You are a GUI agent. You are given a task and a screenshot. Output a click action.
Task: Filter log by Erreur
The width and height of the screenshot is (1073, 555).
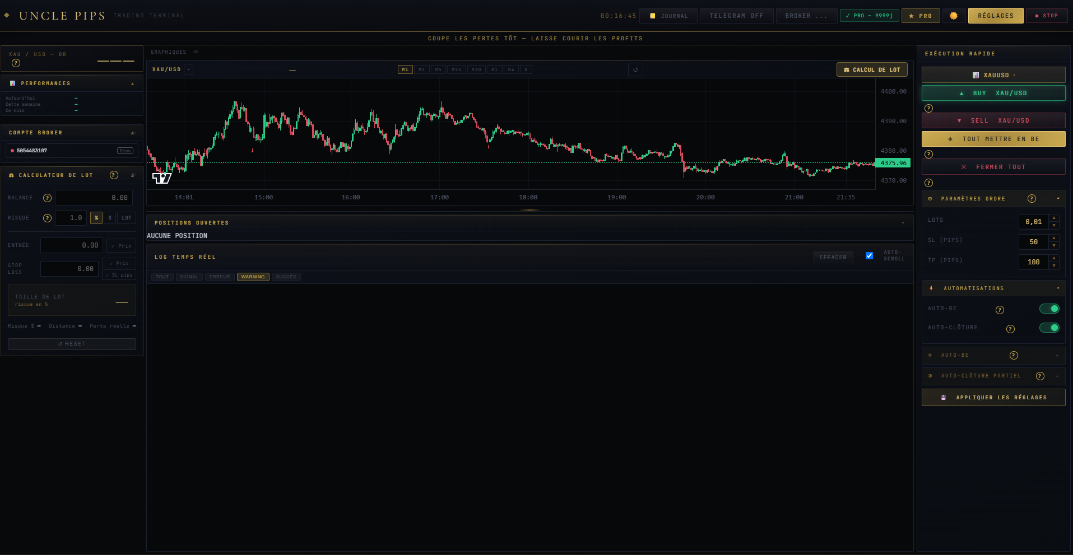(220, 277)
